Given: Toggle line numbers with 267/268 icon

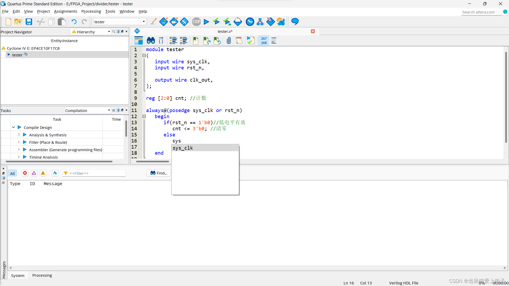Looking at the screenshot, I should click(x=263, y=41).
